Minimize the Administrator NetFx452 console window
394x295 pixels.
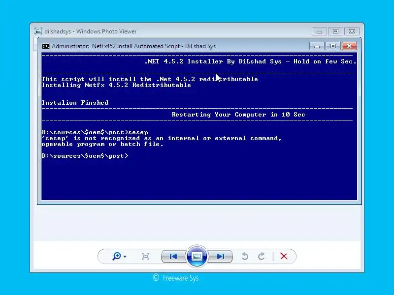point(317,46)
